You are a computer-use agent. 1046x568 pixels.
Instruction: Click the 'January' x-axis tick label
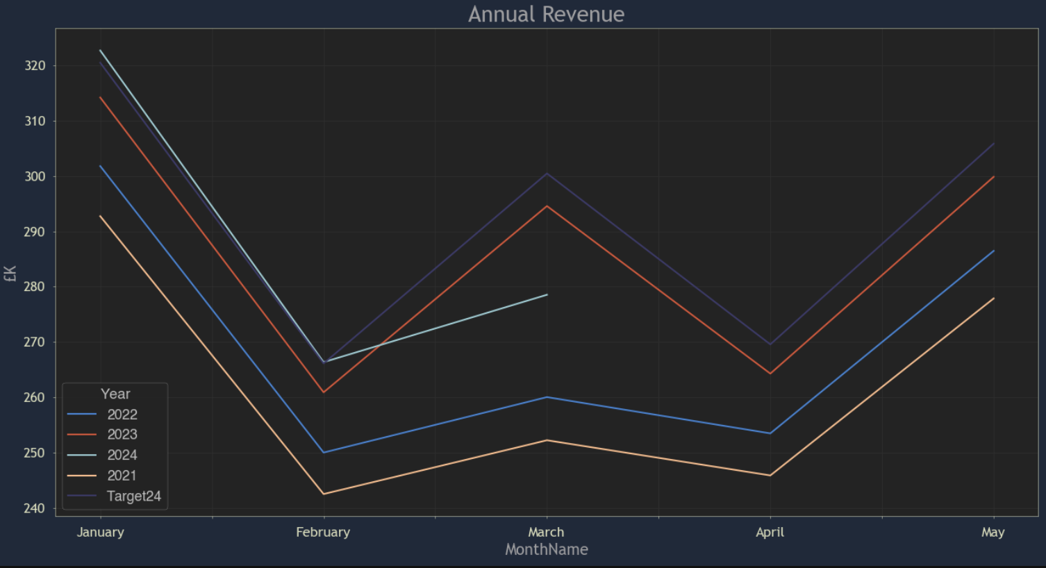coord(101,532)
